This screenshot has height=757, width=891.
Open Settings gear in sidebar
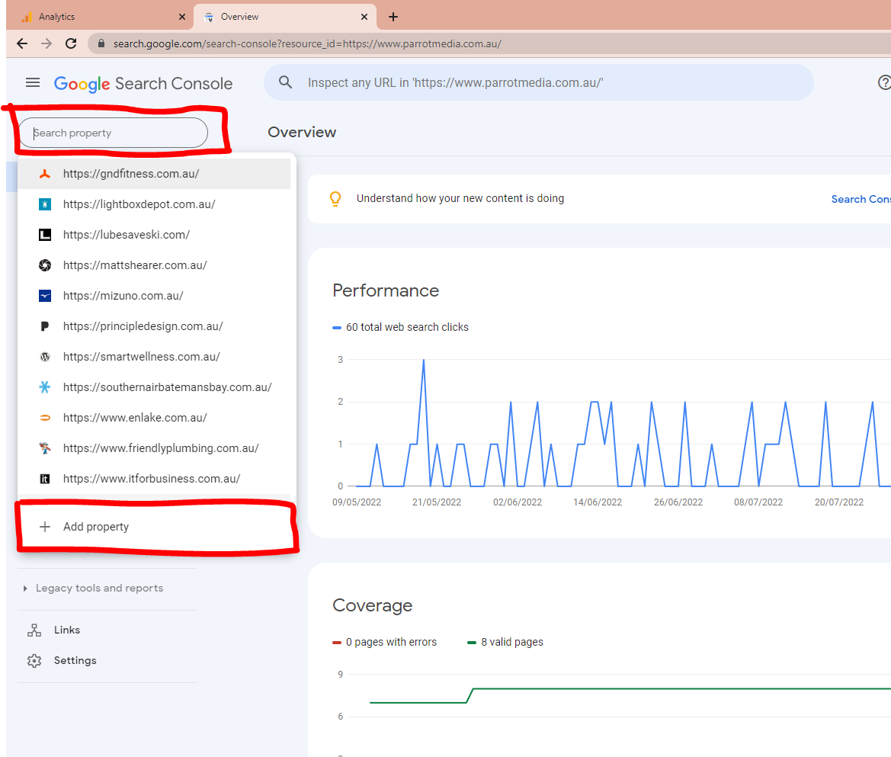pos(34,661)
